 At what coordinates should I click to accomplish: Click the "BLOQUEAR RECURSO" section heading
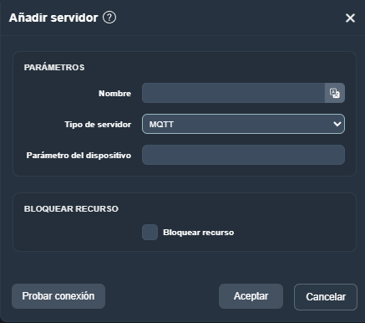(71, 209)
